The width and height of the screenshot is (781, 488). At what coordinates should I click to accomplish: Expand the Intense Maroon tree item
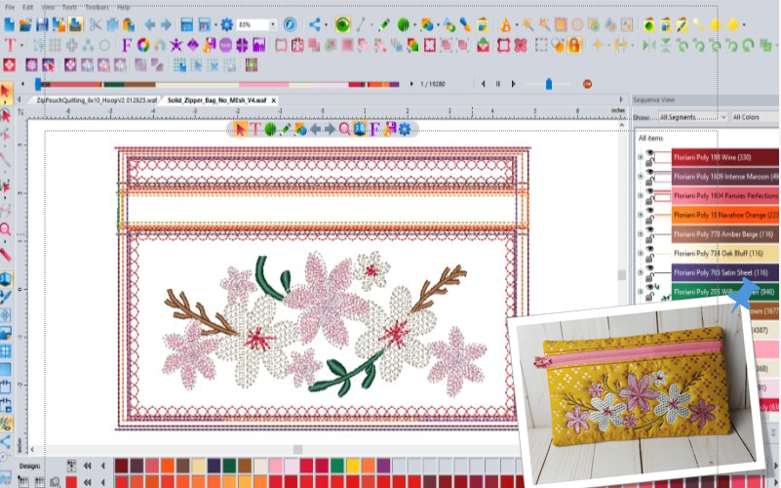click(x=640, y=176)
